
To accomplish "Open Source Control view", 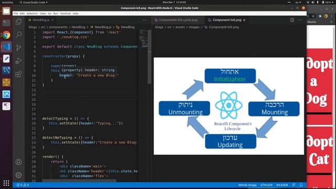I will [19, 48].
